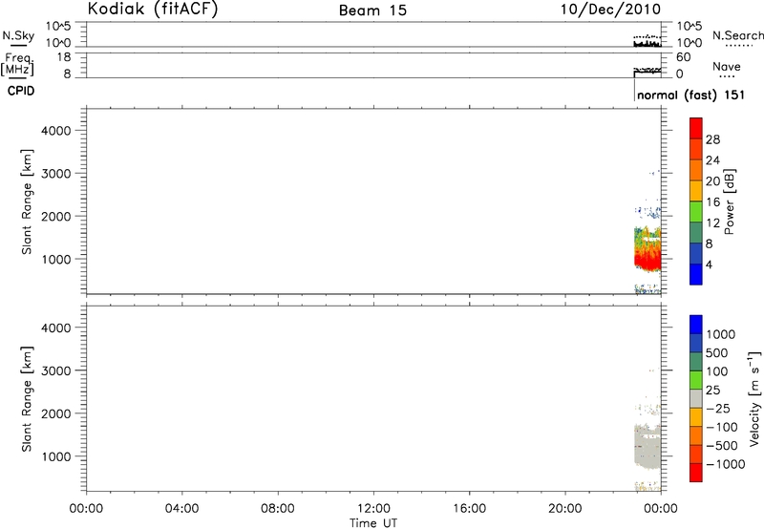
Task: Click the 'Slant Range [km]' label of Velocity panel
Action: coord(27,399)
